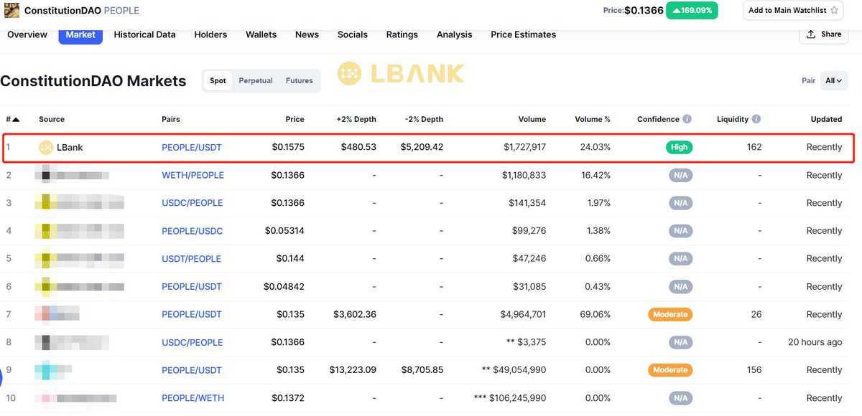The image size is (862, 416).
Task: Open the Ratings tab
Action: 402,34
